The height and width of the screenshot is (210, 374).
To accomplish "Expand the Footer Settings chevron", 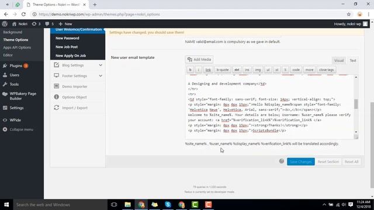I will [101, 76].
